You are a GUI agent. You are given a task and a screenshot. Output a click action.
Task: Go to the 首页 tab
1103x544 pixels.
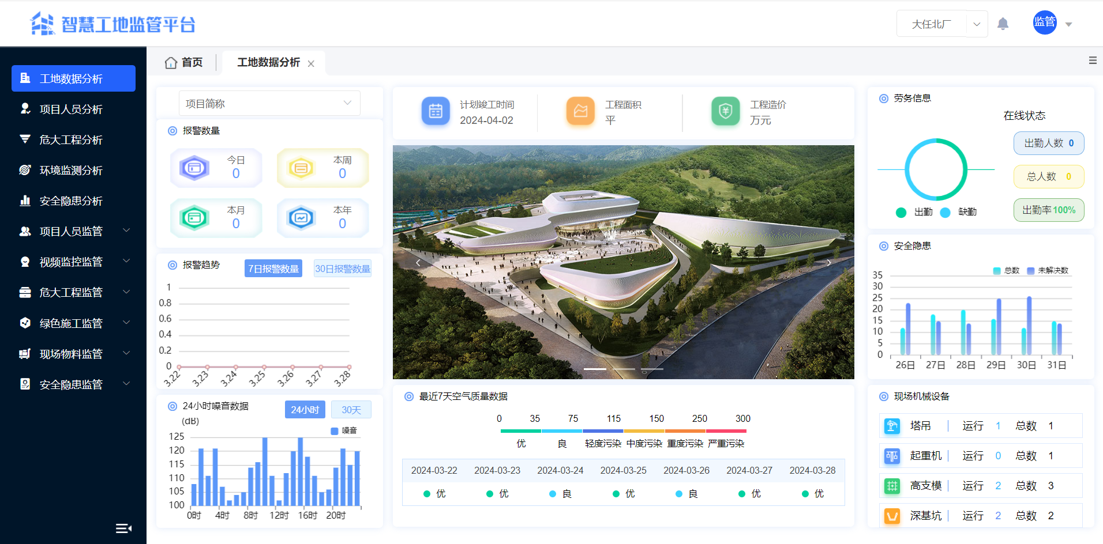coord(183,62)
